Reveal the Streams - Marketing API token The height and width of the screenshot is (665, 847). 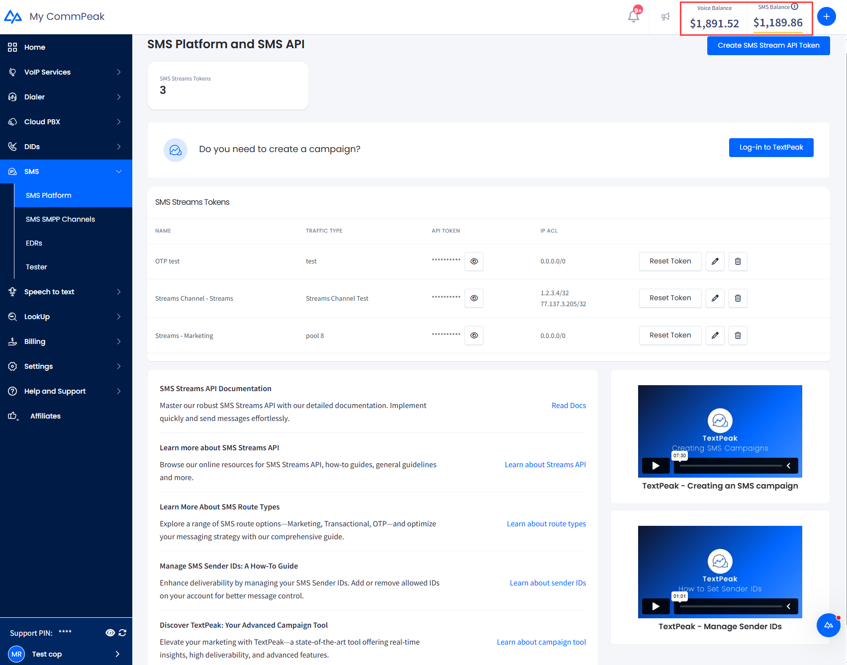(x=474, y=335)
